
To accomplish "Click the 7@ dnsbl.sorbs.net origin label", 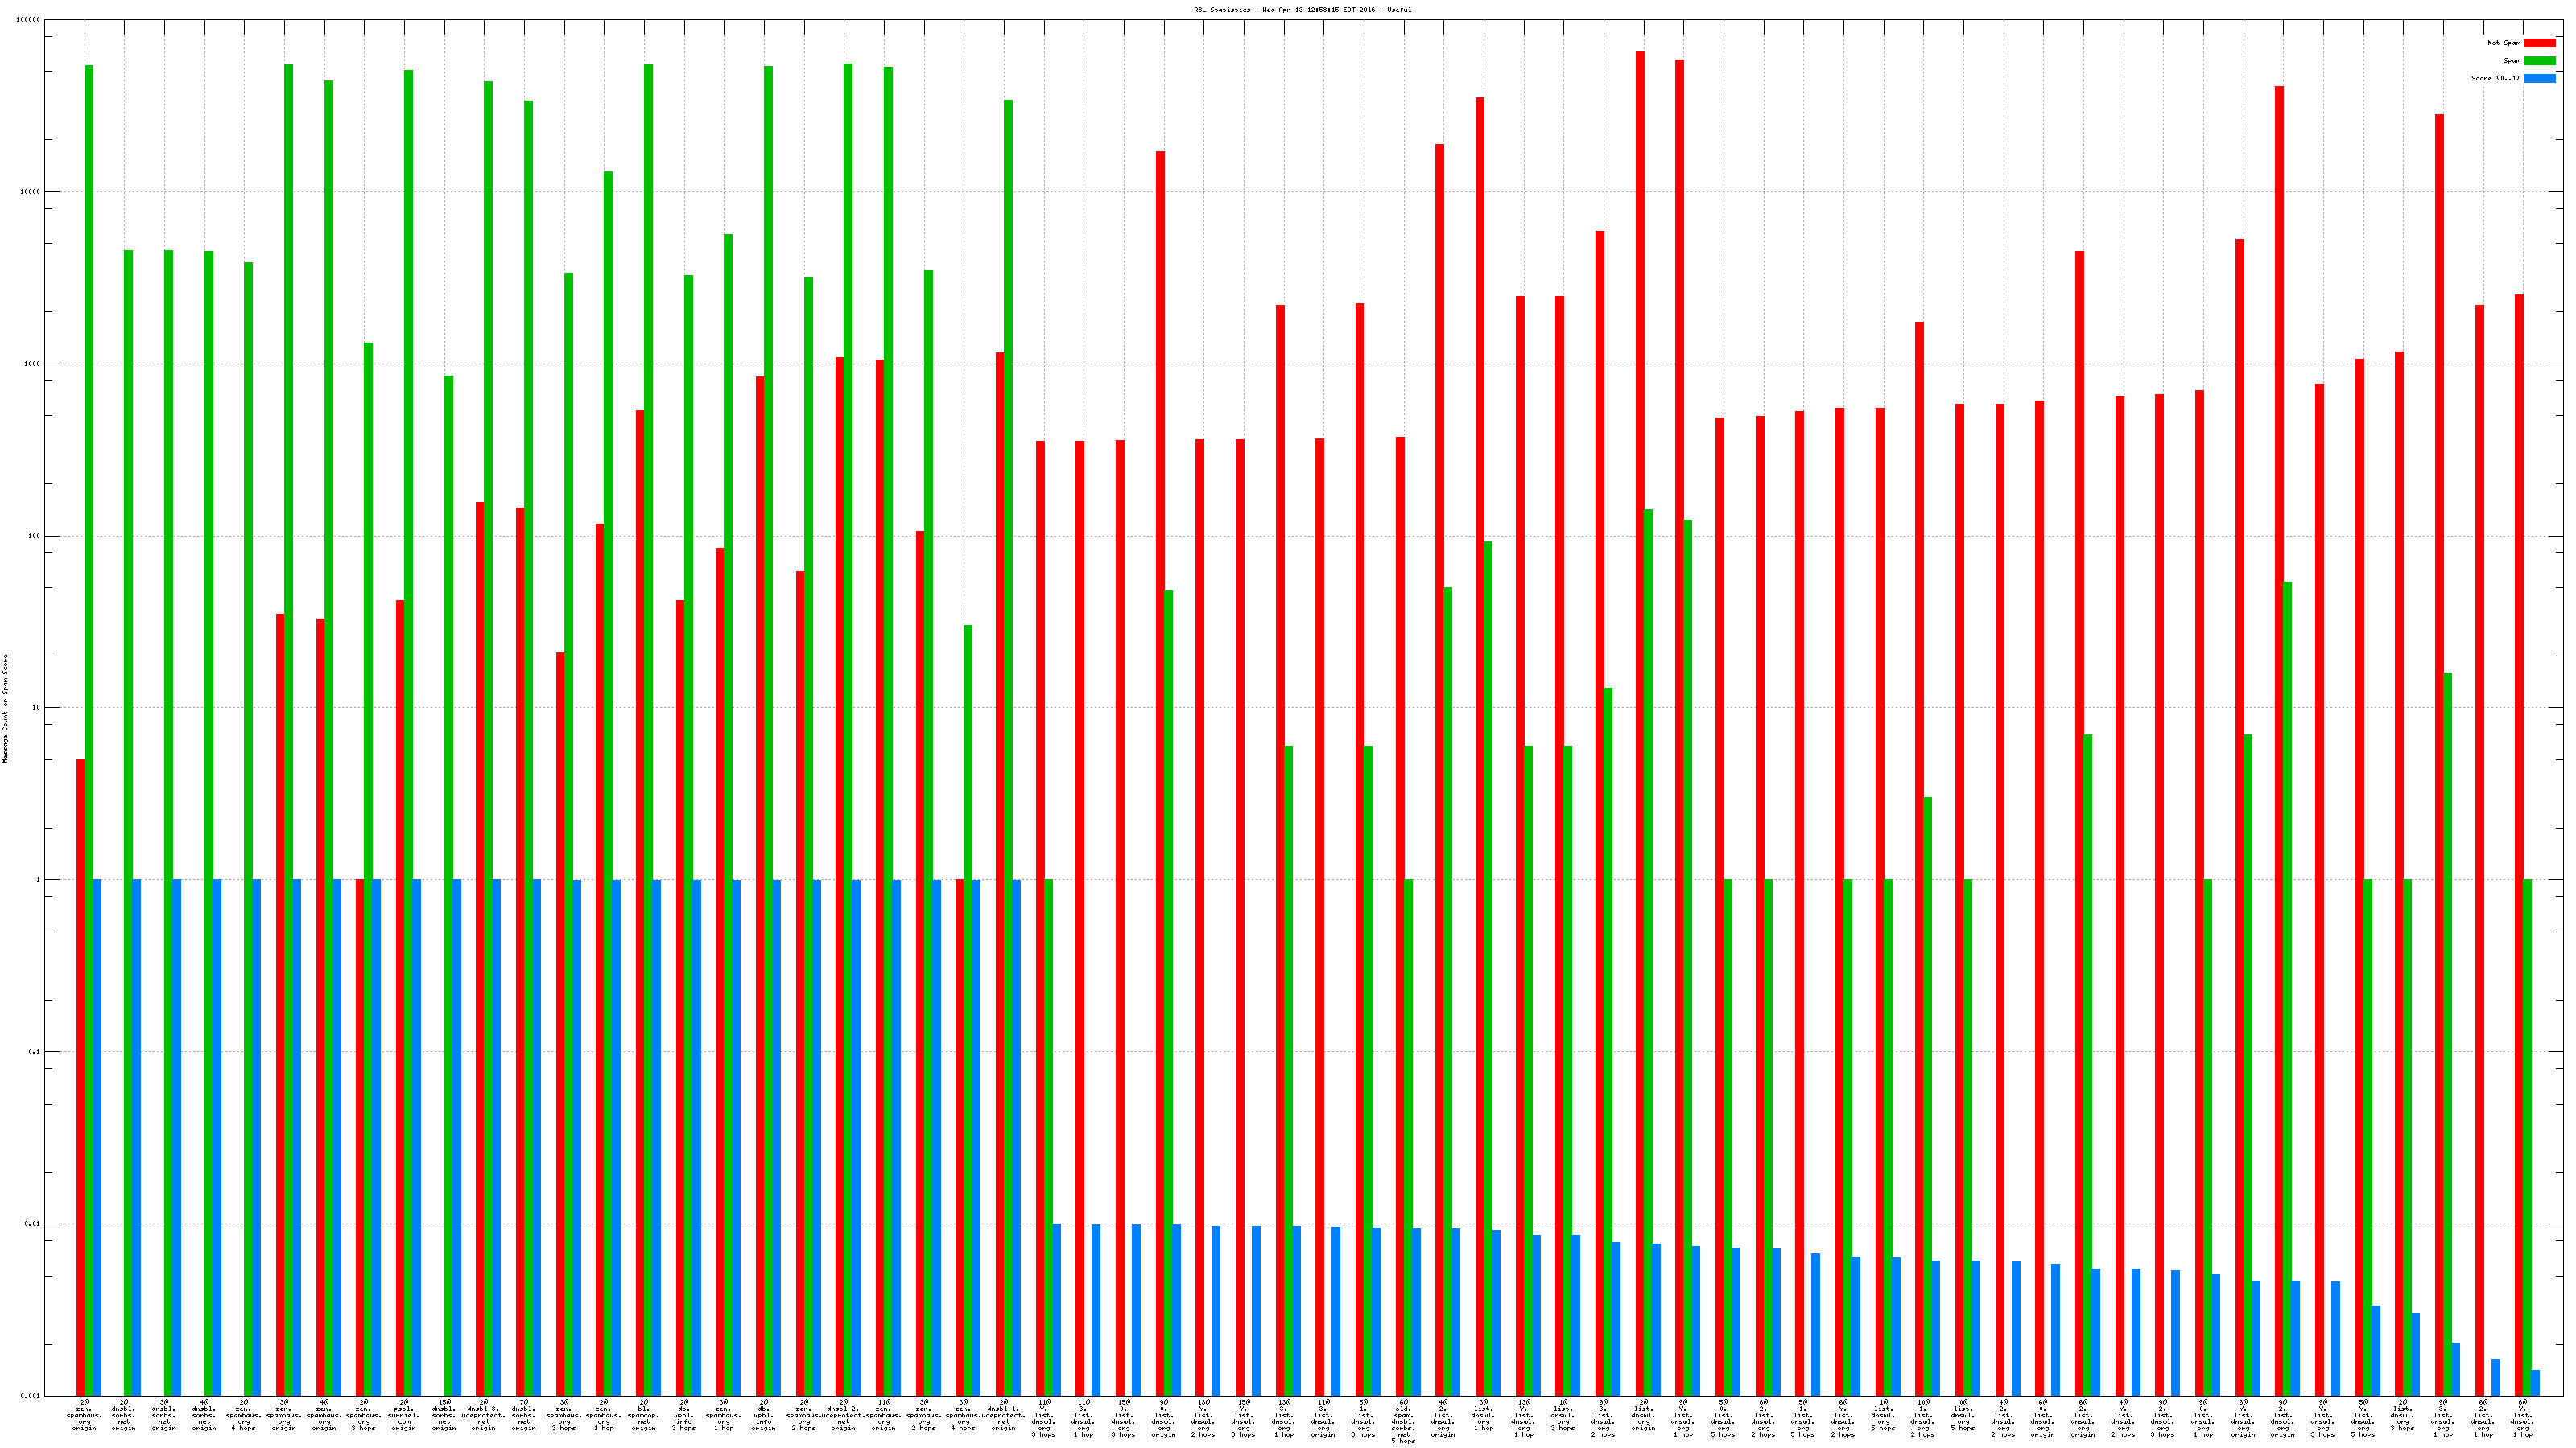I will click(524, 1415).
